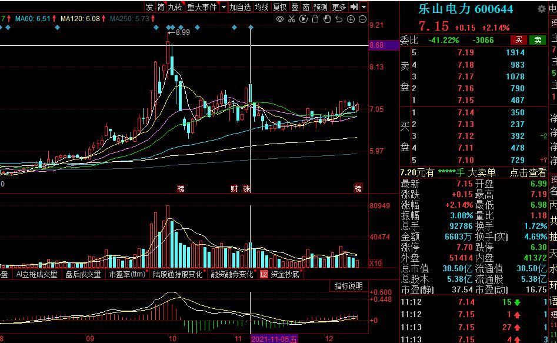Zoom in with the plus magnifier icon

[x=351, y=19]
